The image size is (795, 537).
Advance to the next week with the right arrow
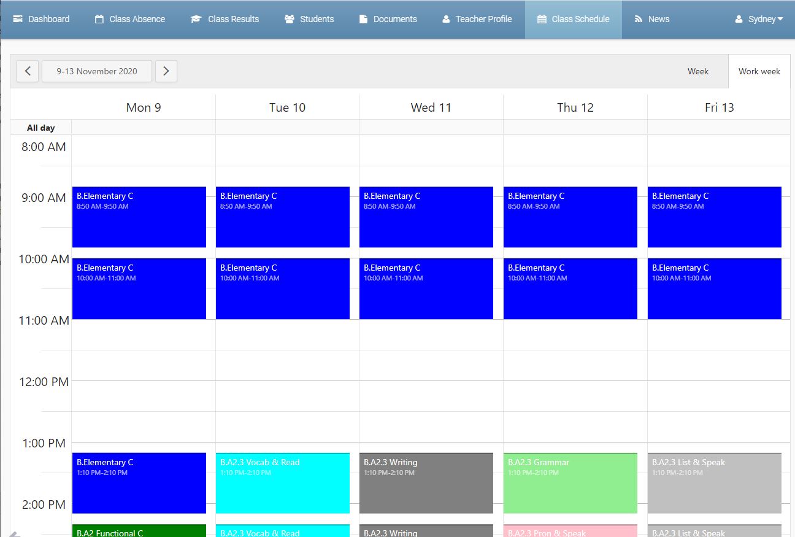coord(166,71)
